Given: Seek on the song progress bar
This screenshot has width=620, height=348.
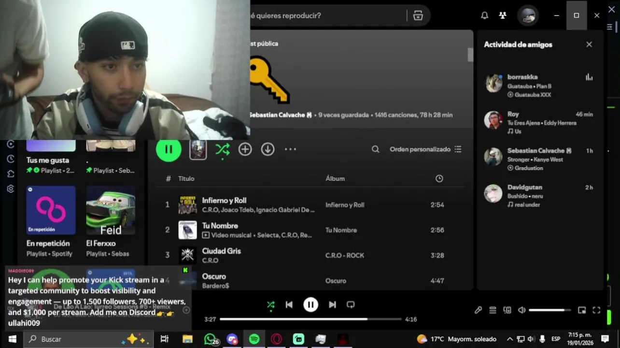Looking at the screenshot, I should click(310, 319).
